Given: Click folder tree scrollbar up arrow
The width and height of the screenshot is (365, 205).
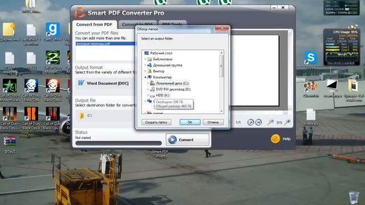Looking at the screenshot, I should pyautogui.click(x=221, y=53).
